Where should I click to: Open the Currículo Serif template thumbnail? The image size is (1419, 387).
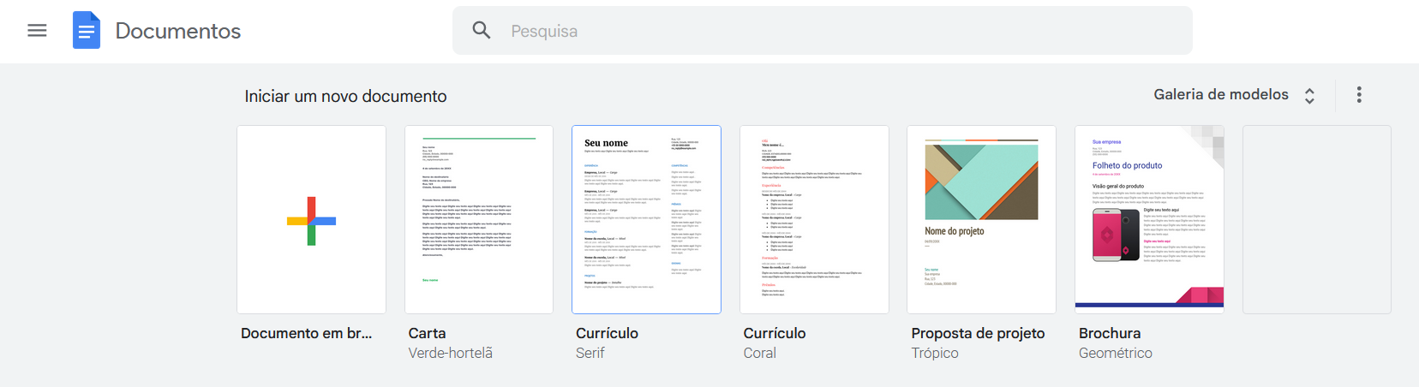pyautogui.click(x=646, y=220)
